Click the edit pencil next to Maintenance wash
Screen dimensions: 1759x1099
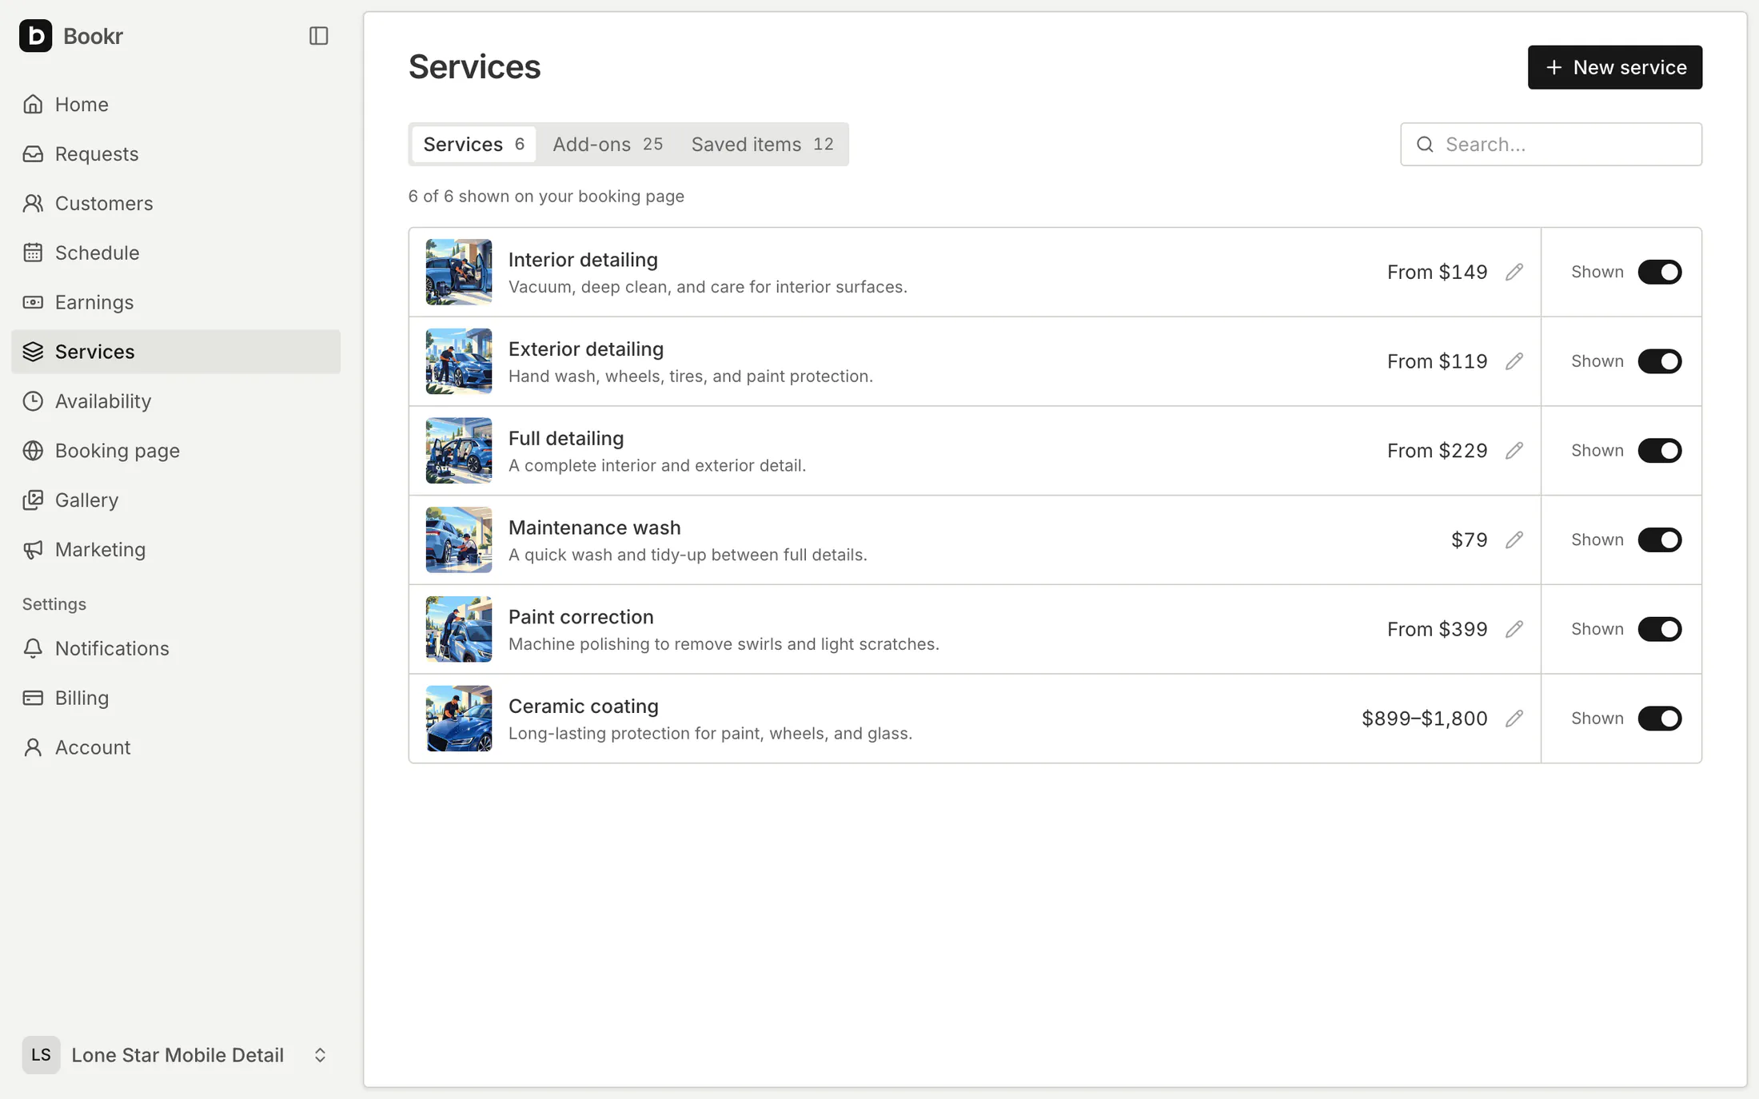[1514, 540]
